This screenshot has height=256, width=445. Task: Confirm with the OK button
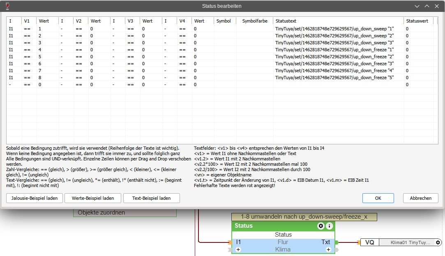click(378, 198)
